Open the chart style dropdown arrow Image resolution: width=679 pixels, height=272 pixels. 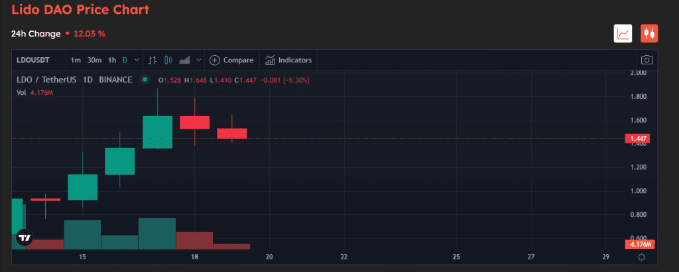coord(199,60)
